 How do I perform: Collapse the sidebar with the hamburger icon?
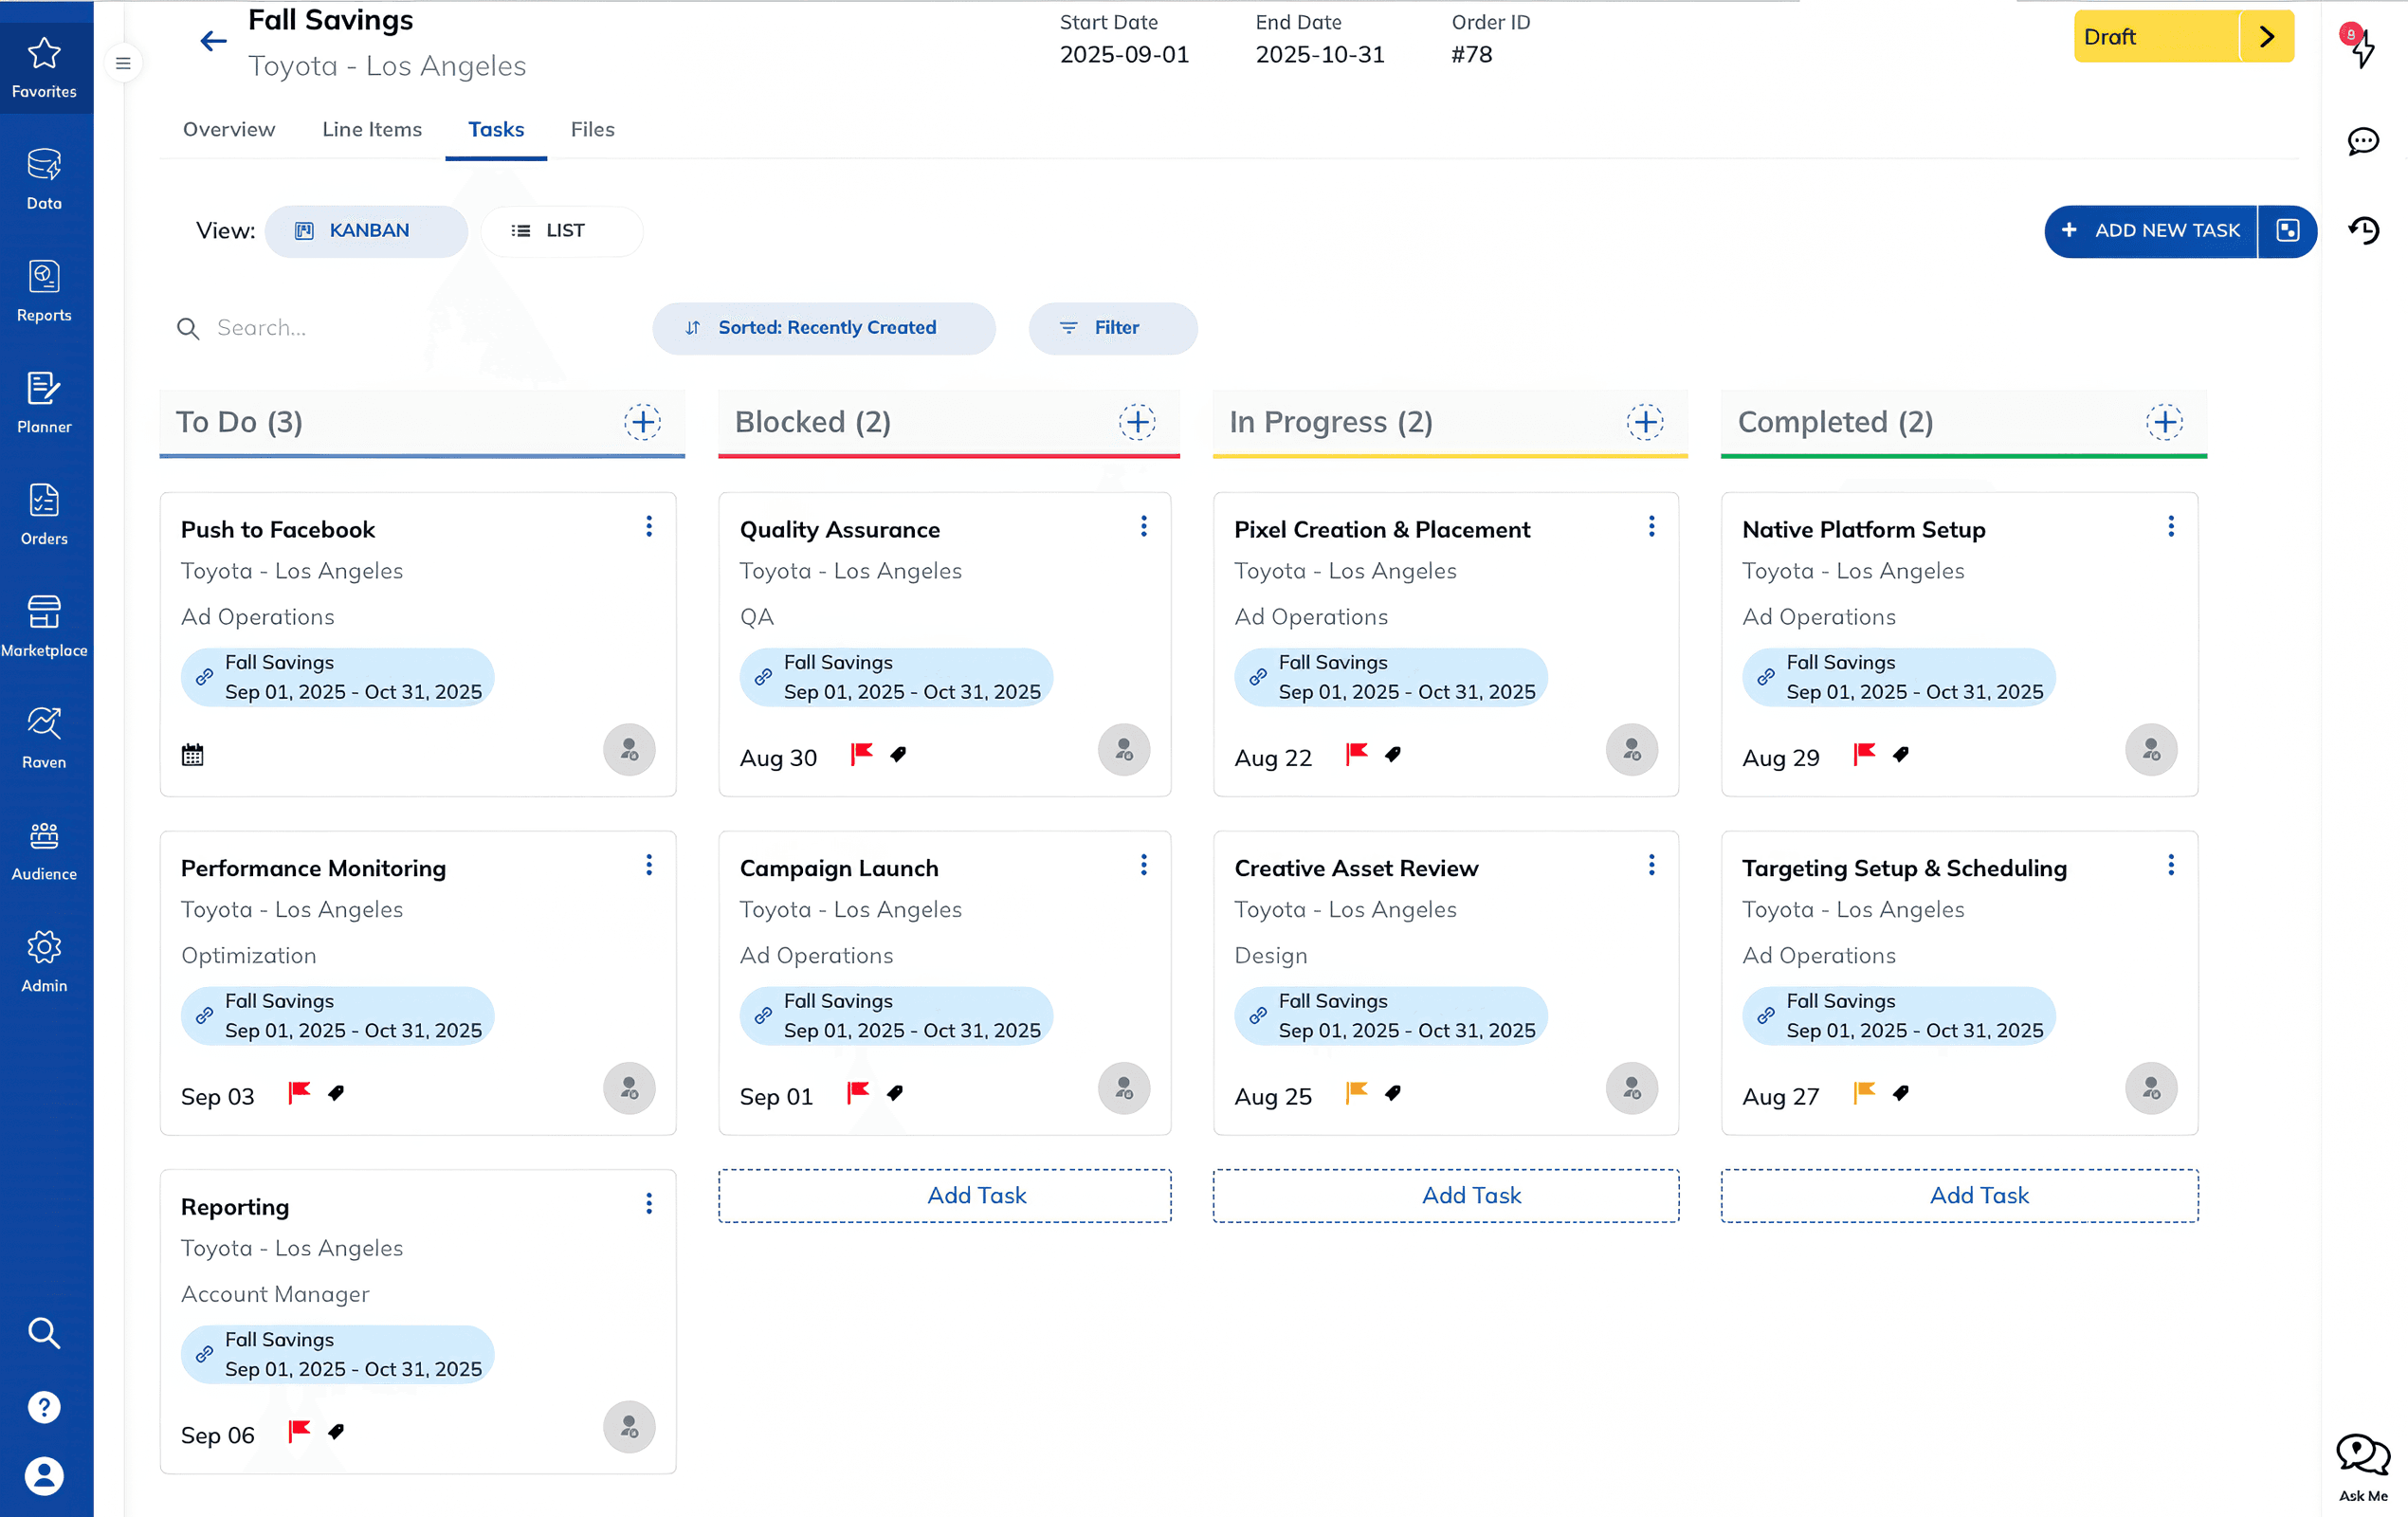[x=123, y=64]
